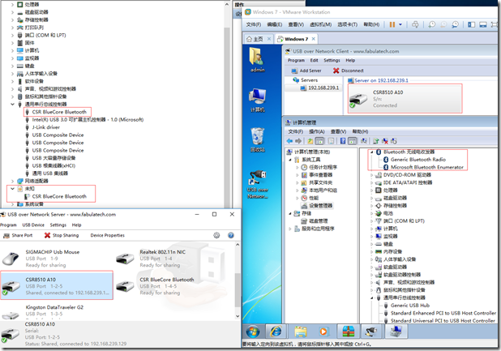Open the VMware pause dropdown arrow
The image size is (501, 351).
(400, 24)
